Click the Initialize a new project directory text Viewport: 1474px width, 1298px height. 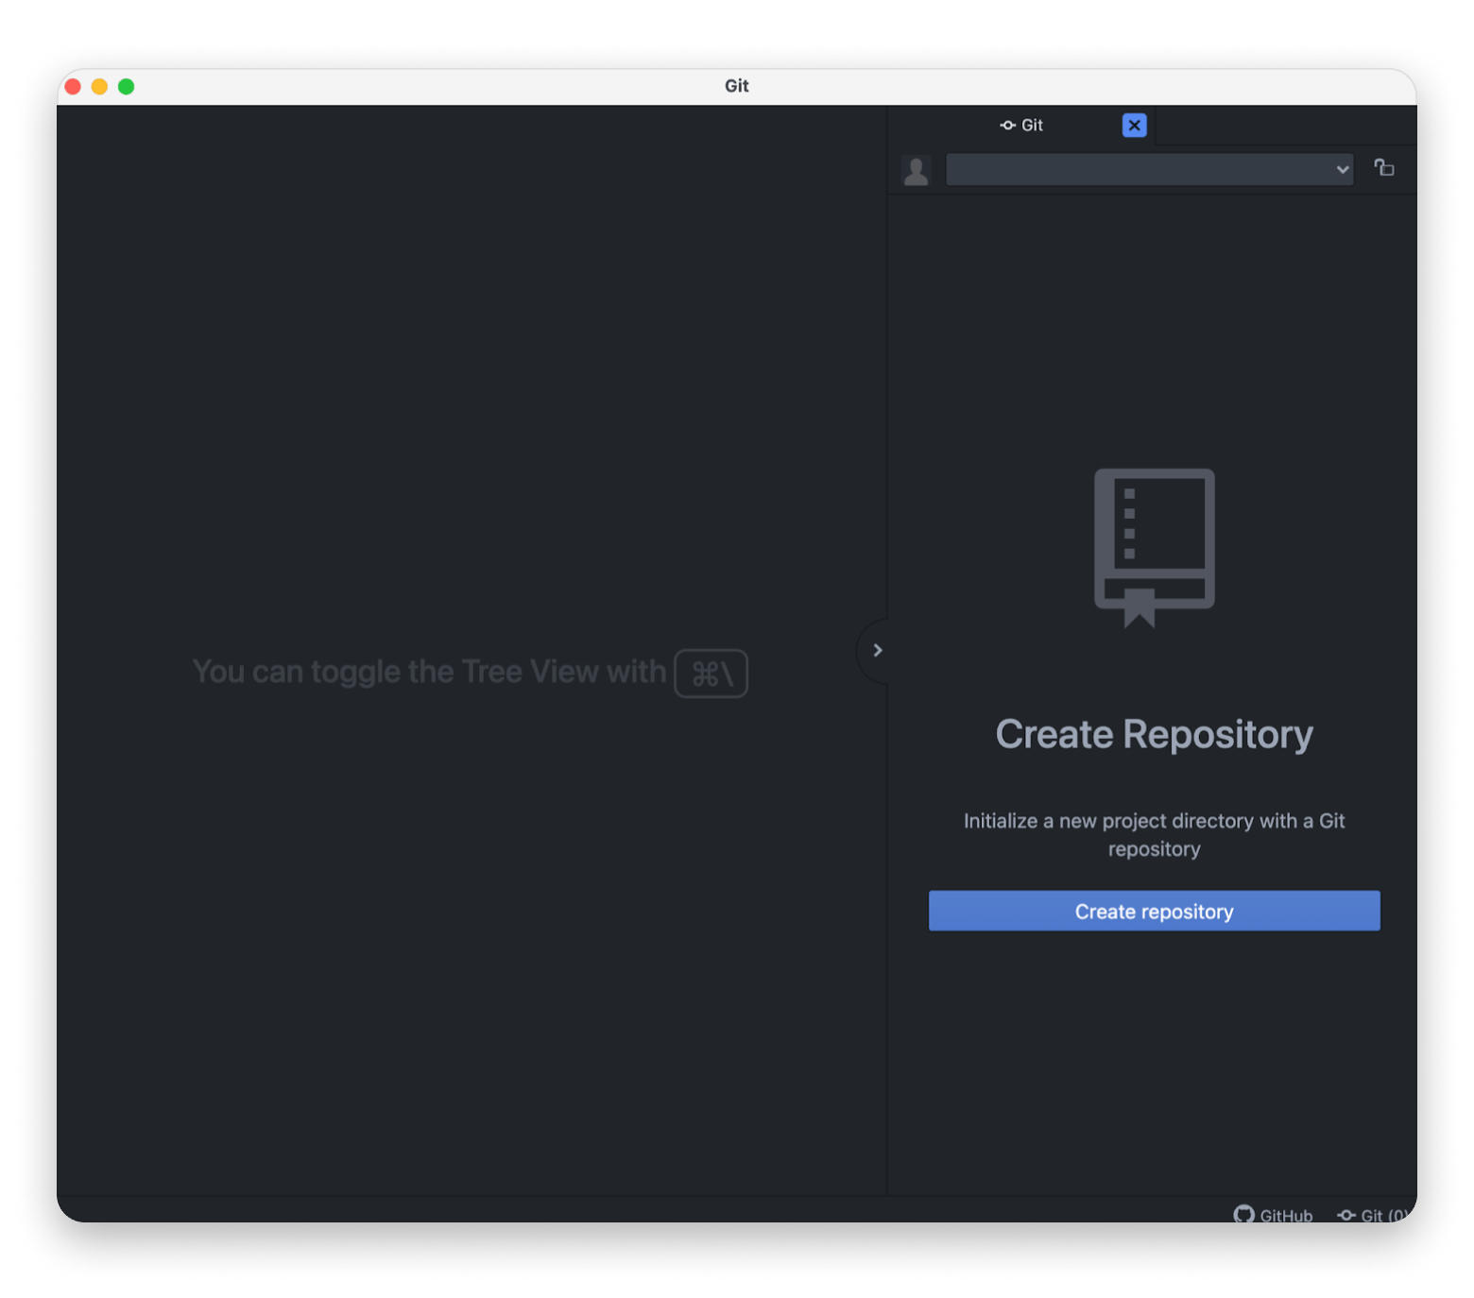[1154, 834]
